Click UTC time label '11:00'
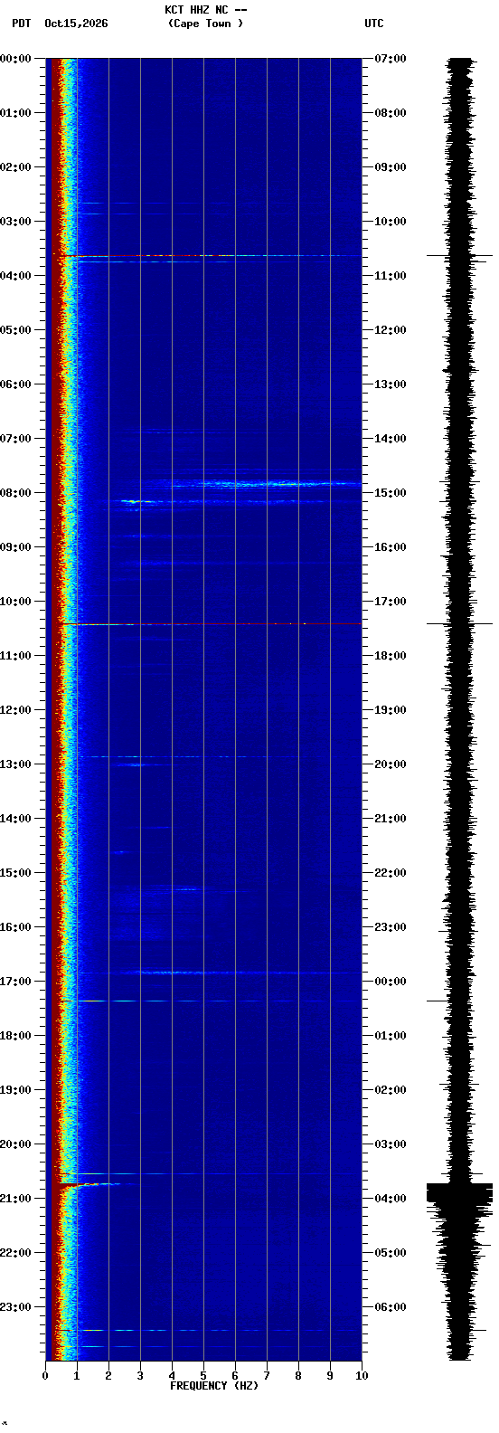Screen dimensions: 499x1433 click(x=391, y=276)
